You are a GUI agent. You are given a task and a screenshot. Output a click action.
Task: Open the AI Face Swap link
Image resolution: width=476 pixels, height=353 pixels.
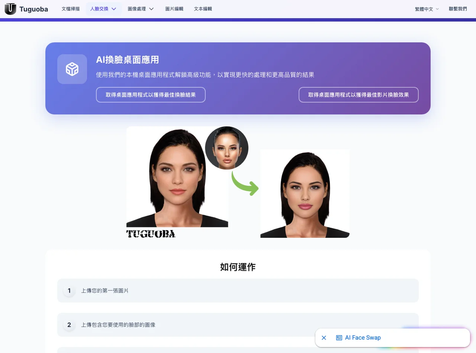click(x=363, y=338)
